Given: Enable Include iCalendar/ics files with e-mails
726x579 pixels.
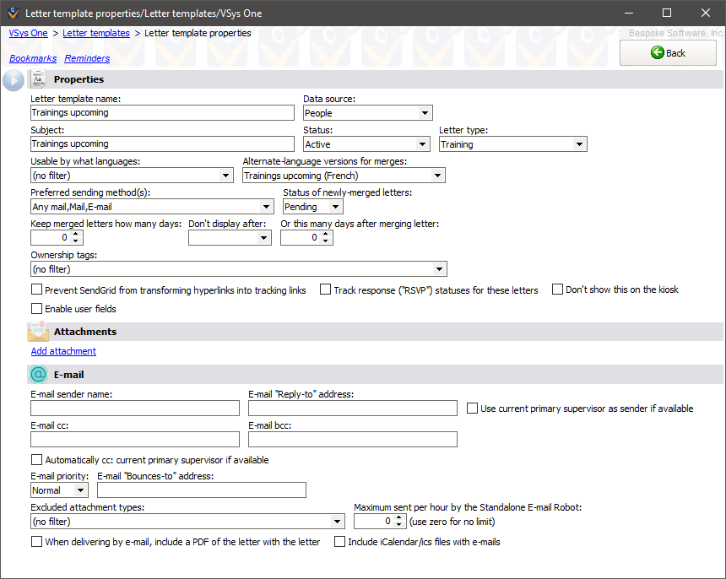Looking at the screenshot, I should 340,542.
